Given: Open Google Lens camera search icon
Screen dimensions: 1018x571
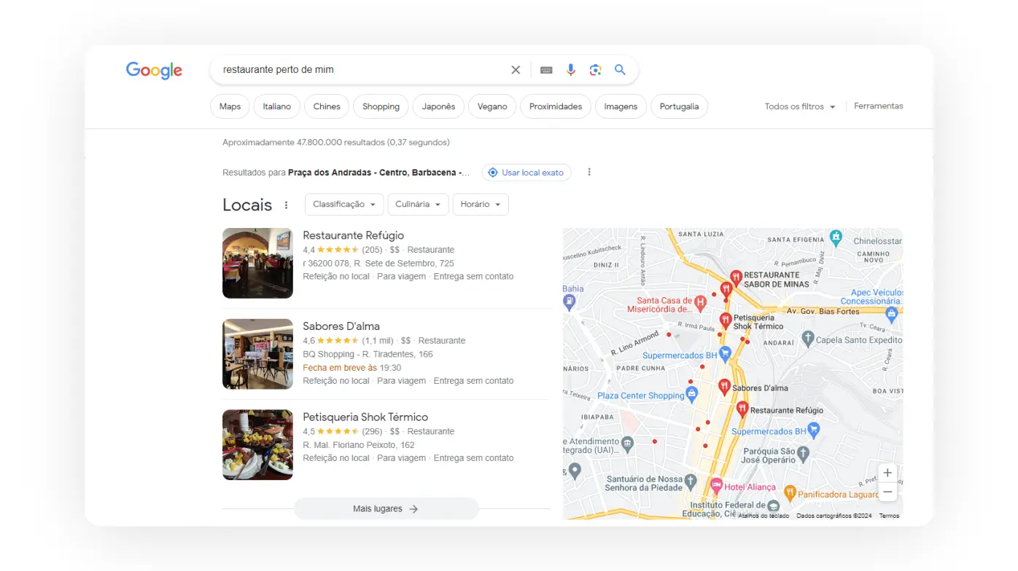Looking at the screenshot, I should (x=595, y=69).
